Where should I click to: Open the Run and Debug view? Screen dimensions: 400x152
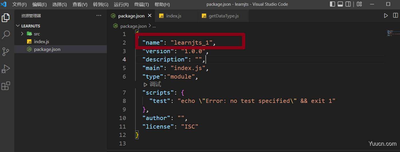(x=6, y=69)
